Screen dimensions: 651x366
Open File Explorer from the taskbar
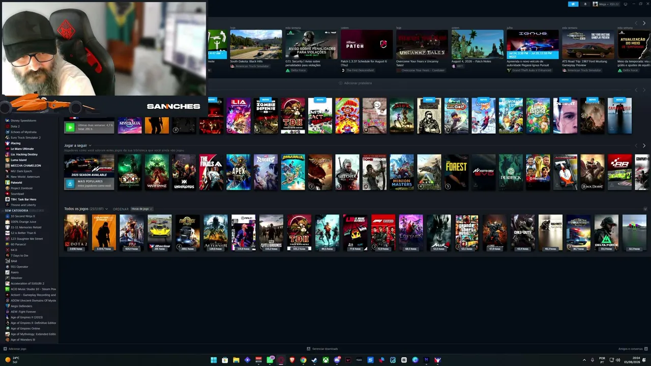[236, 360]
